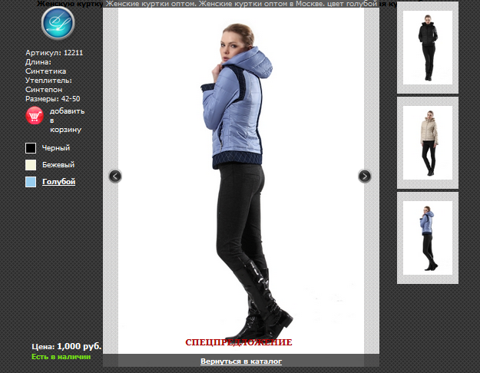
Task: Open the black jacket thumbnail
Action: coord(428,48)
